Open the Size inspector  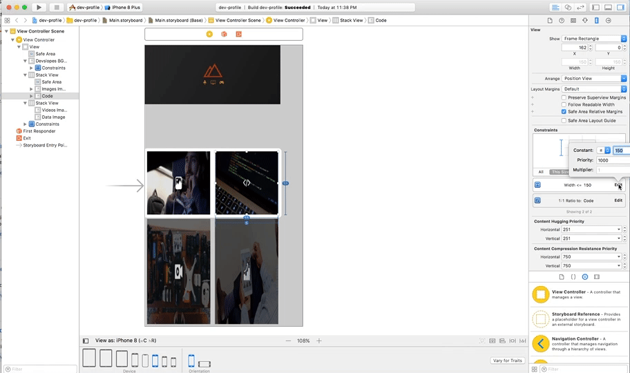pos(597,21)
